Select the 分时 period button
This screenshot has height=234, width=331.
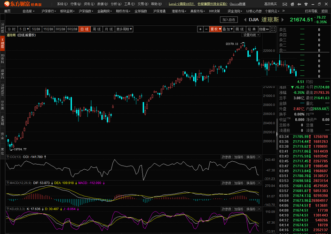[12, 29]
